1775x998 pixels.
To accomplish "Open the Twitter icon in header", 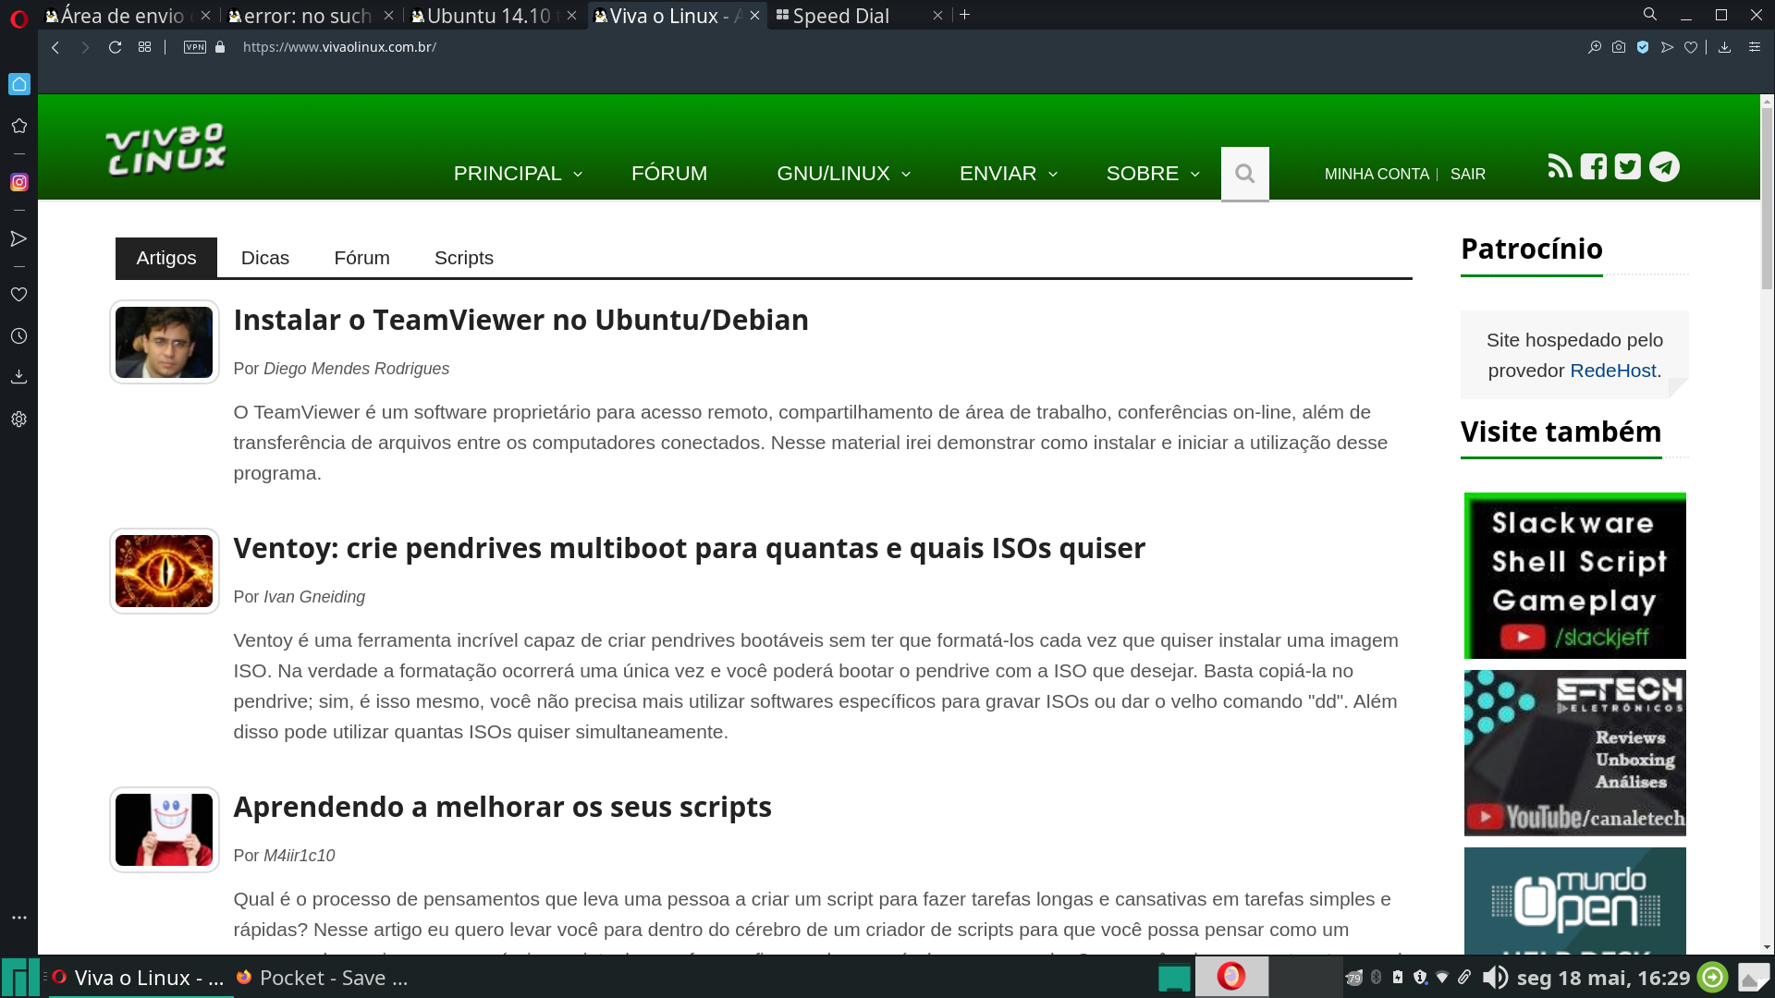I will (x=1628, y=166).
